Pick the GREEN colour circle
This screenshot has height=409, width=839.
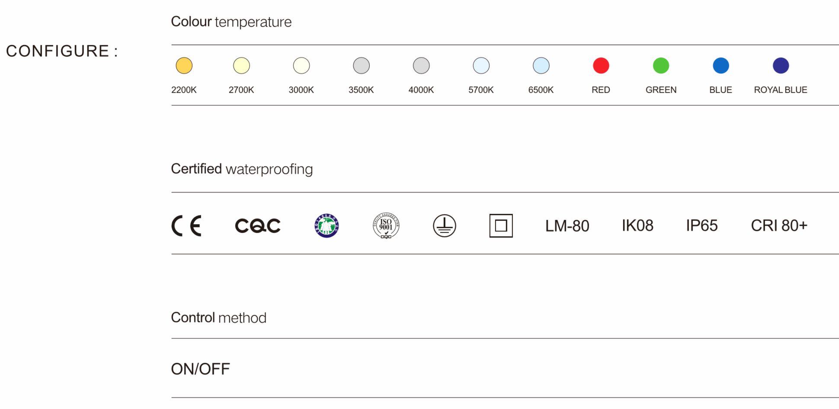[661, 66]
